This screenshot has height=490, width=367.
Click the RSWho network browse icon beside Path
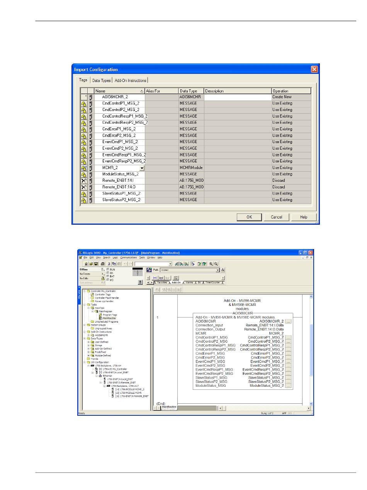[223, 270]
